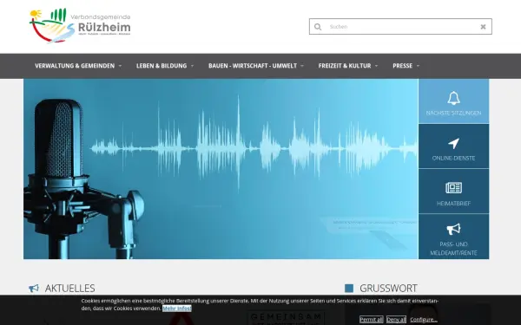Open Bauen - Wirtschaft - Umwelt menu

(253, 66)
